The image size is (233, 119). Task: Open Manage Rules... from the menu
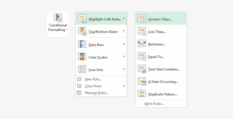pyautogui.click(x=101, y=93)
